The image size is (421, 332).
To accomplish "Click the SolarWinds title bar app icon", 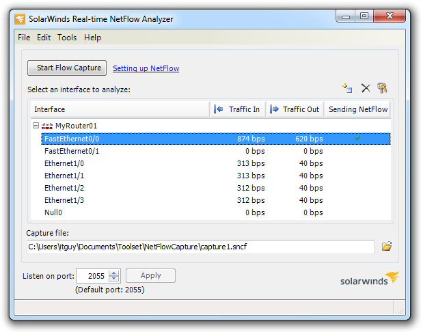I will (20, 19).
